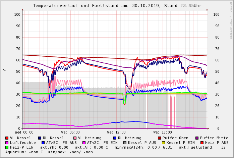Click the Puffer Oben legend color box
Image resolution: width=234 pixels, height=158 pixels.
160,138
